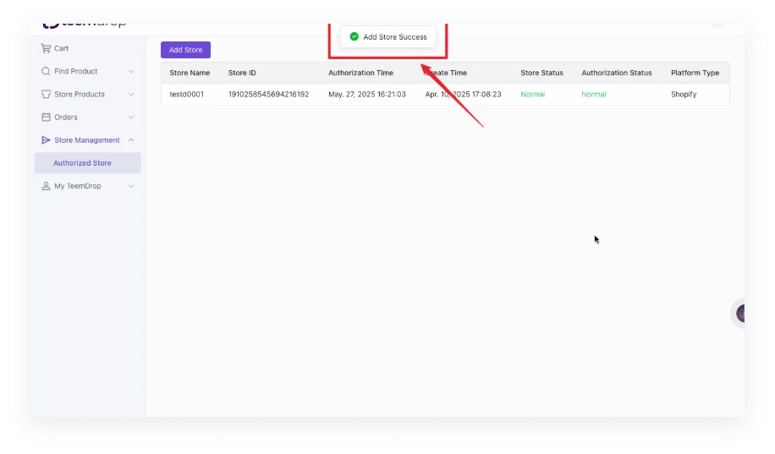Click the Store Products shirt icon
775x454 pixels.
click(x=46, y=94)
